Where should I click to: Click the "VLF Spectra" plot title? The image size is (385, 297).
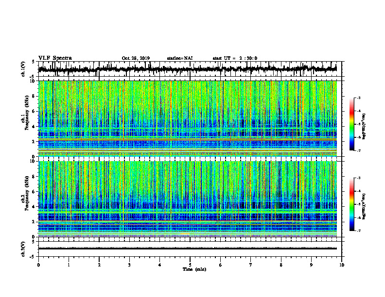(x=55, y=58)
